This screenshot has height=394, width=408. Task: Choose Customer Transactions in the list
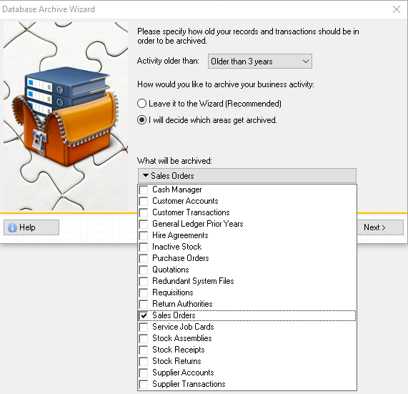click(x=191, y=212)
